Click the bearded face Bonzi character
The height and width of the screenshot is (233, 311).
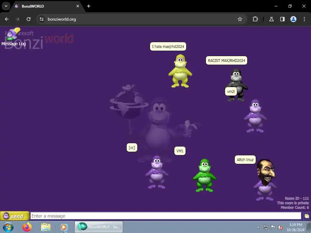pyautogui.click(x=265, y=180)
